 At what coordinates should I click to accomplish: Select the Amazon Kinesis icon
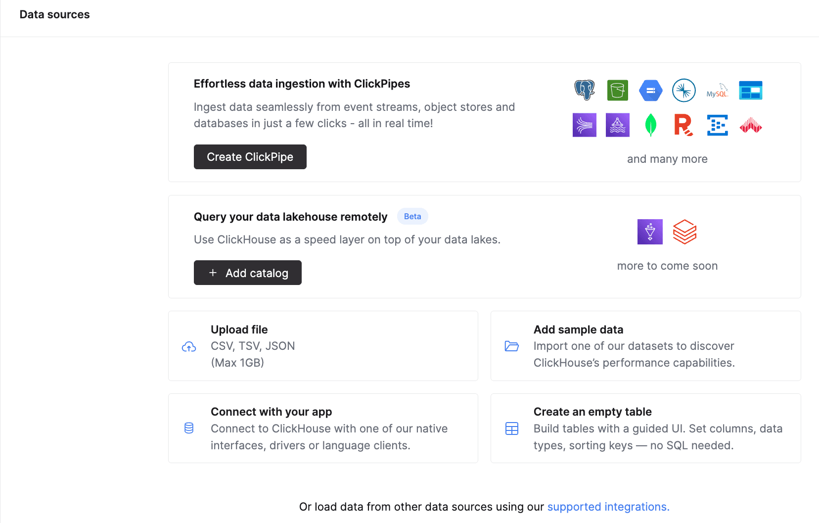(584, 125)
